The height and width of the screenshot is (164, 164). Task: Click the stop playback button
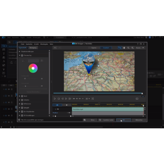59,98
